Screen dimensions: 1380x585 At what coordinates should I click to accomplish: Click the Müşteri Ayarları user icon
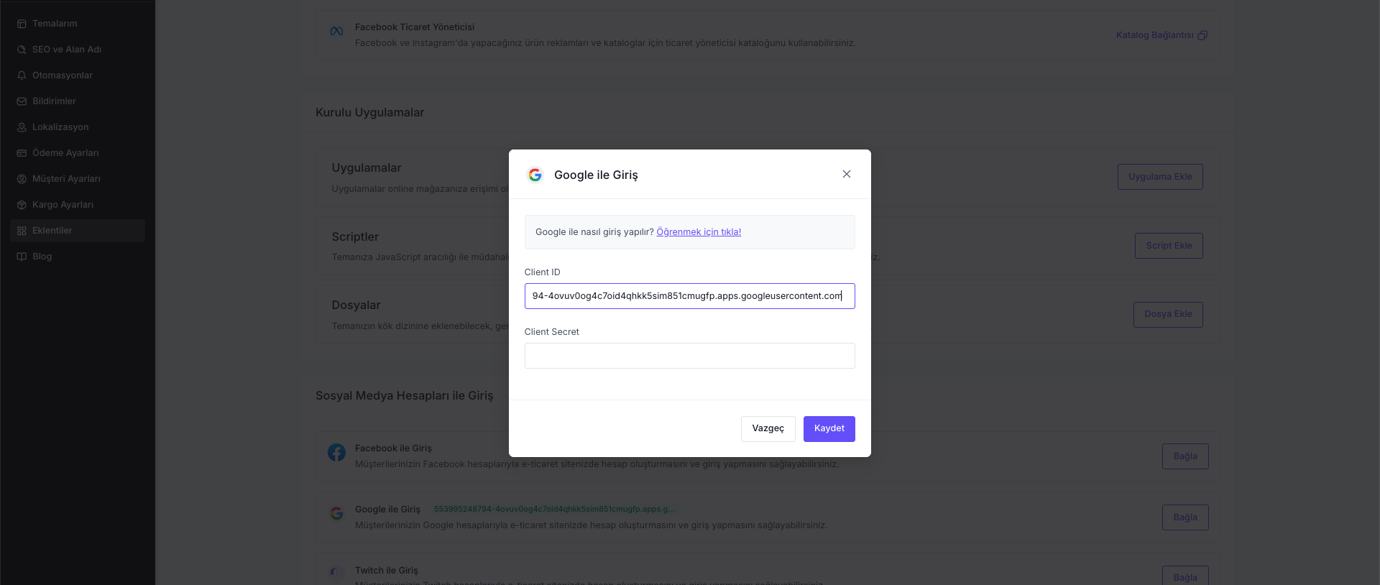pyautogui.click(x=22, y=179)
